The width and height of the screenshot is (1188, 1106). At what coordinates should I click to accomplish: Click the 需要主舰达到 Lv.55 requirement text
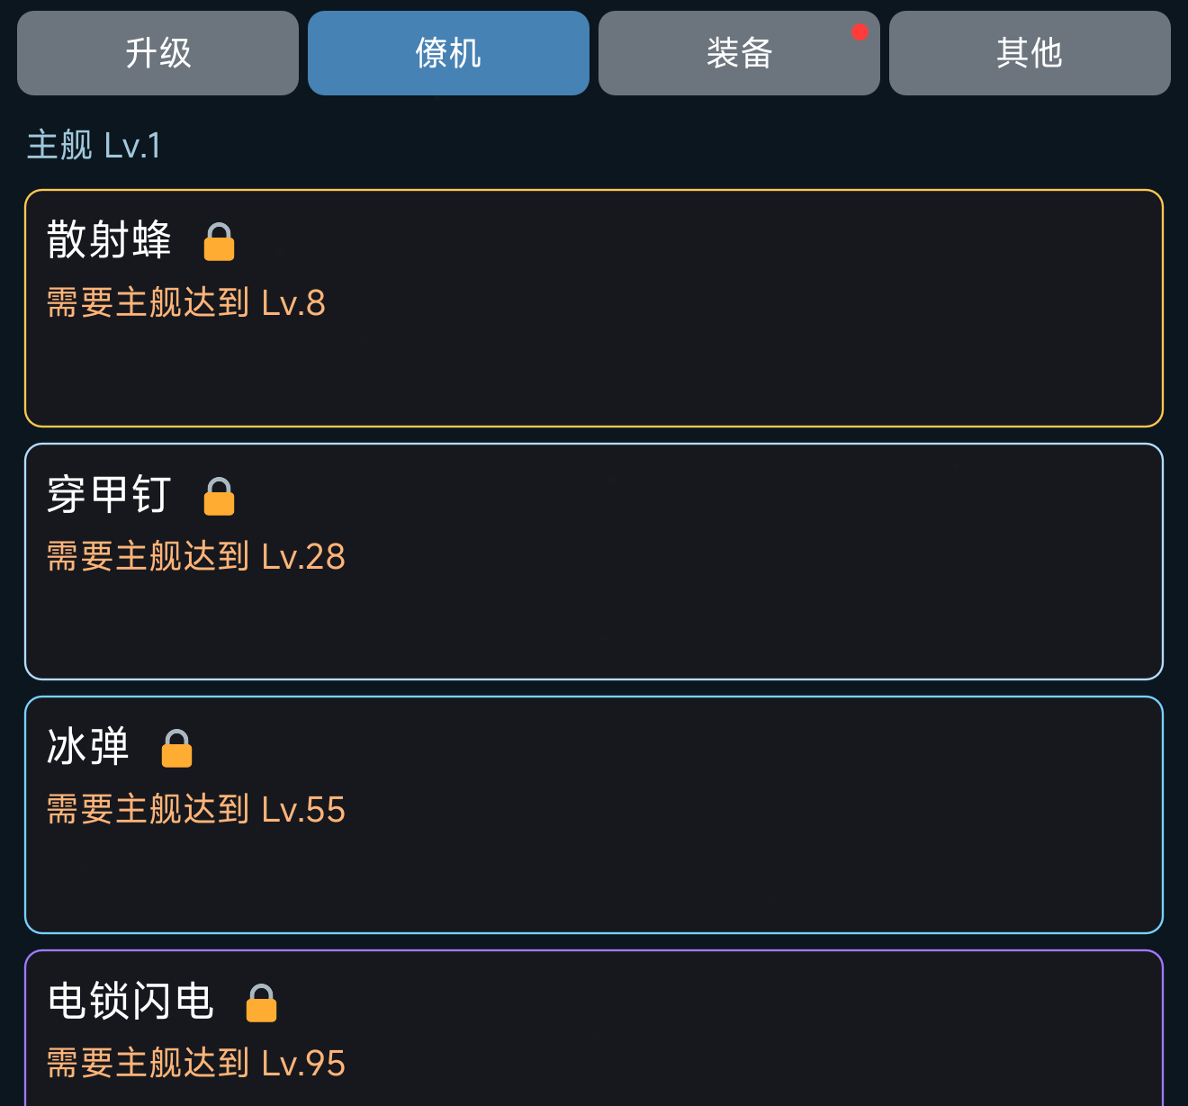click(196, 810)
